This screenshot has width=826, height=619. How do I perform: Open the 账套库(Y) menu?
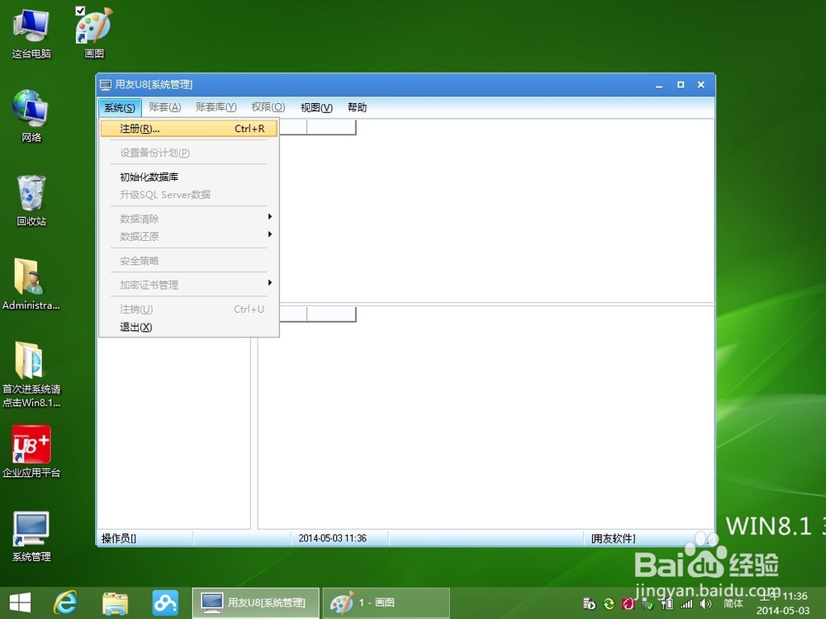[216, 107]
